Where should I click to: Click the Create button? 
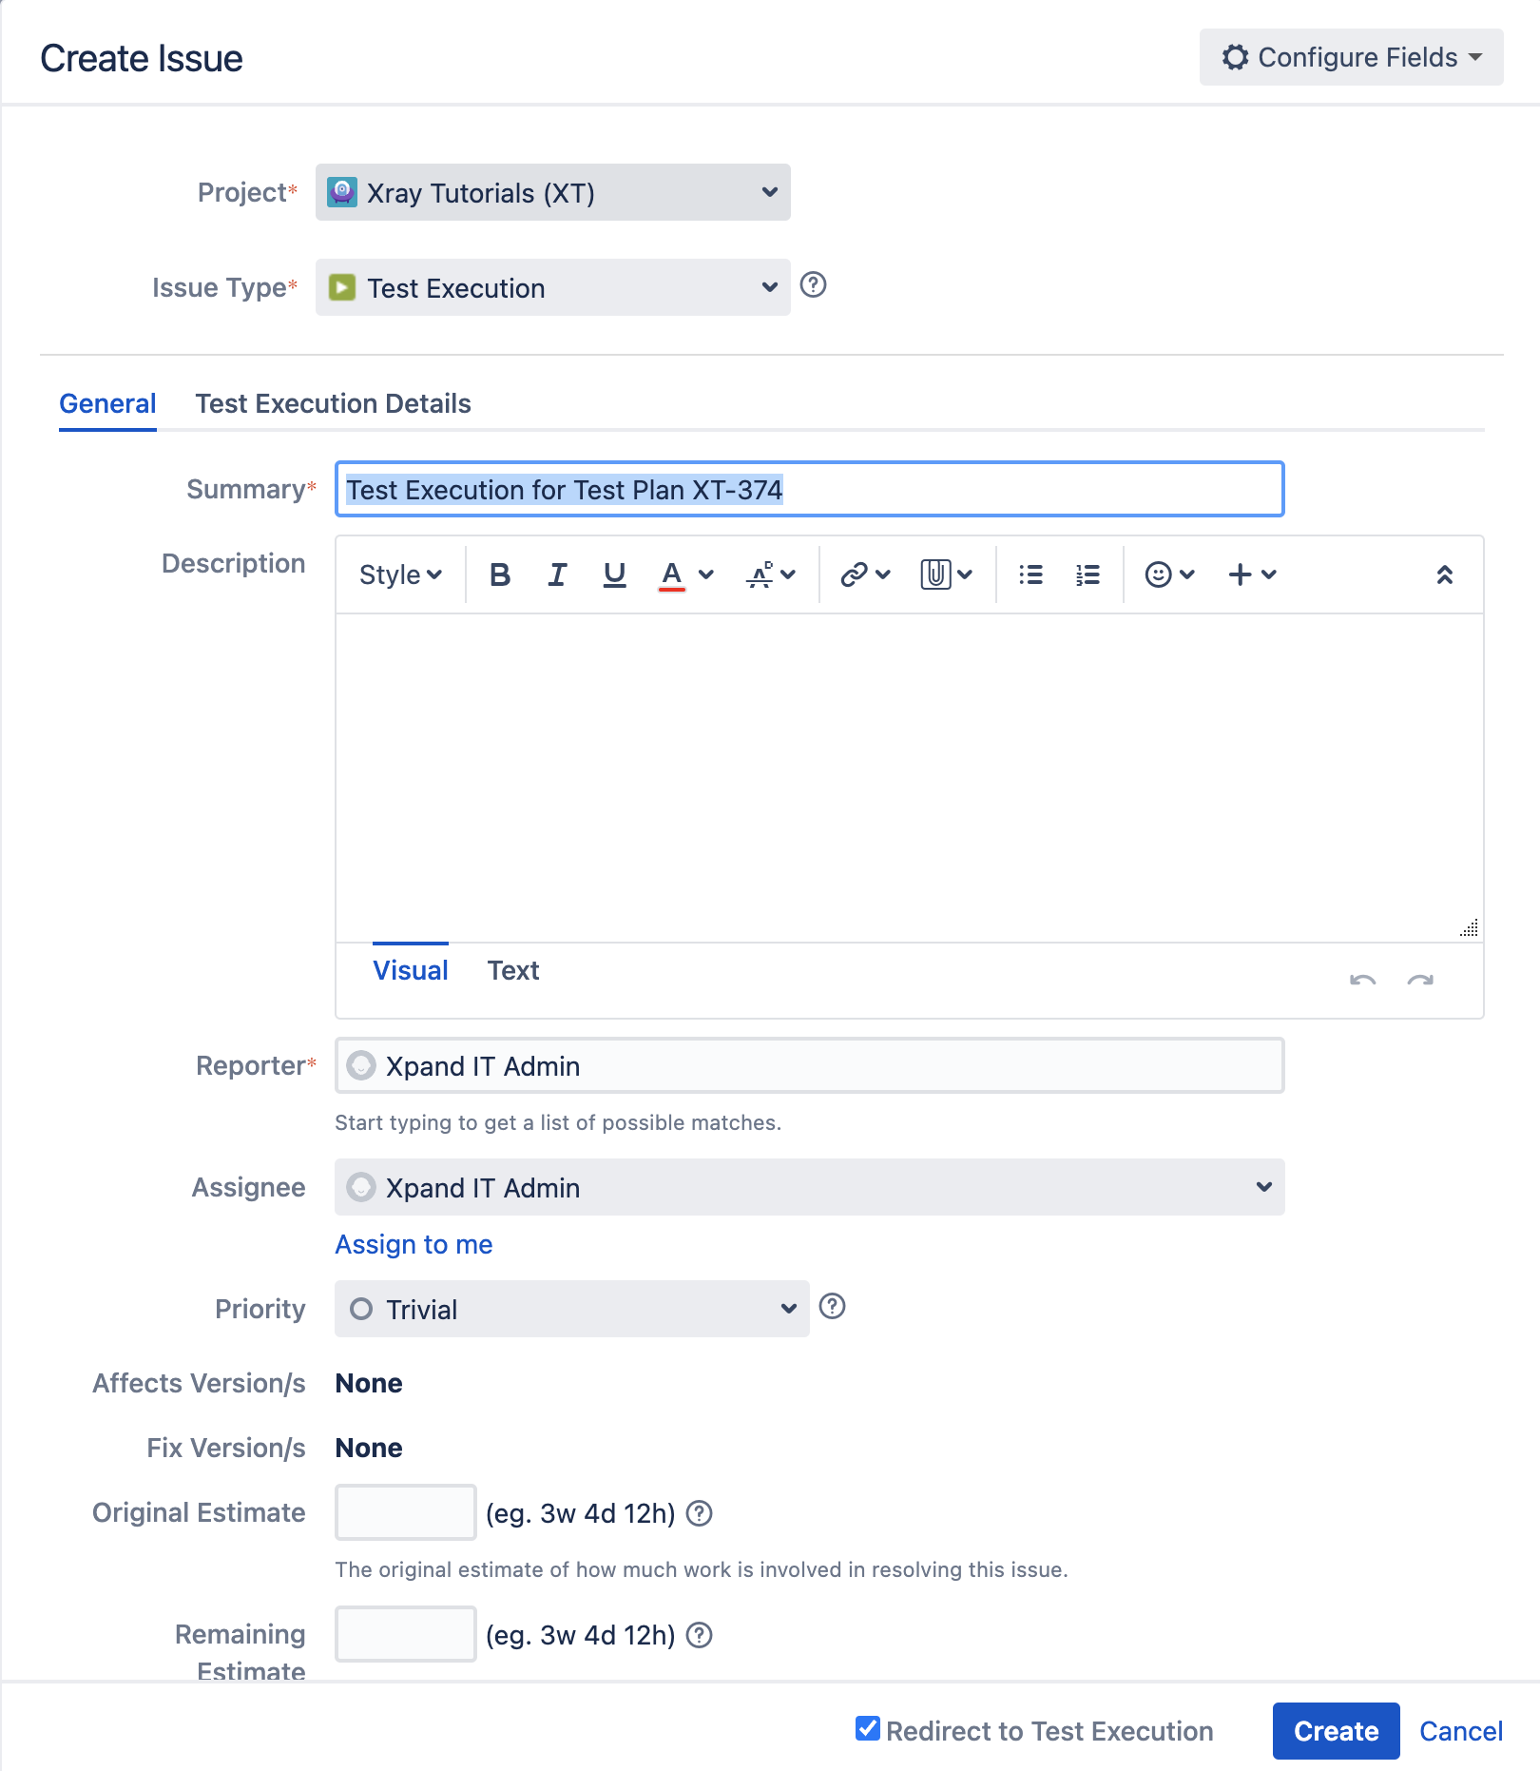pyautogui.click(x=1336, y=1731)
